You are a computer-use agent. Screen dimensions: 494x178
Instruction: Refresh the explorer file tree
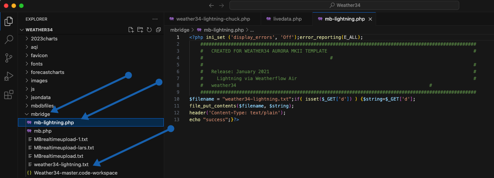click(149, 30)
